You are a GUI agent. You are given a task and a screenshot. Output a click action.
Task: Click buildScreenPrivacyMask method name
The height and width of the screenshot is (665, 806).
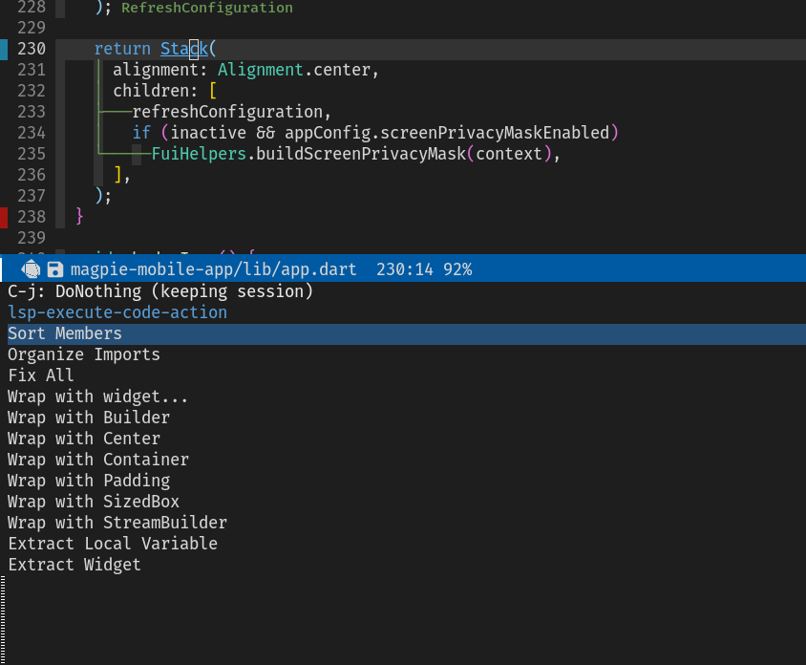[x=361, y=154]
